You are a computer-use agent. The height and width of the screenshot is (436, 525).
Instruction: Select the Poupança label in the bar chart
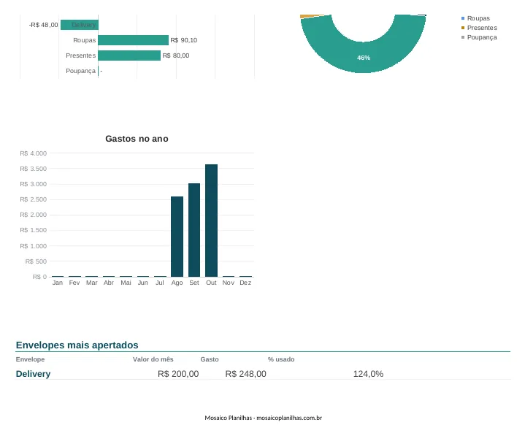click(81, 71)
